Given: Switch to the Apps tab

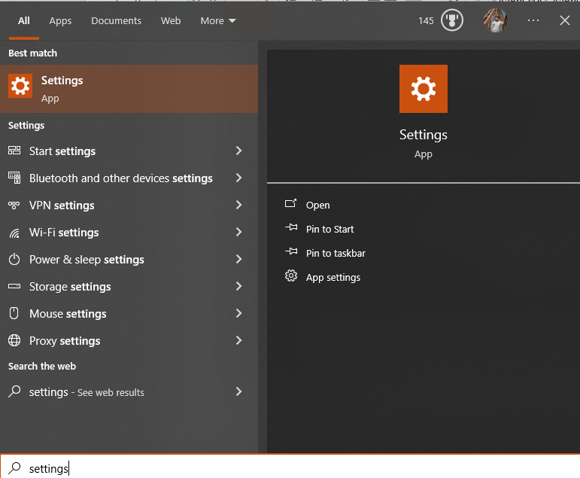Looking at the screenshot, I should [60, 21].
